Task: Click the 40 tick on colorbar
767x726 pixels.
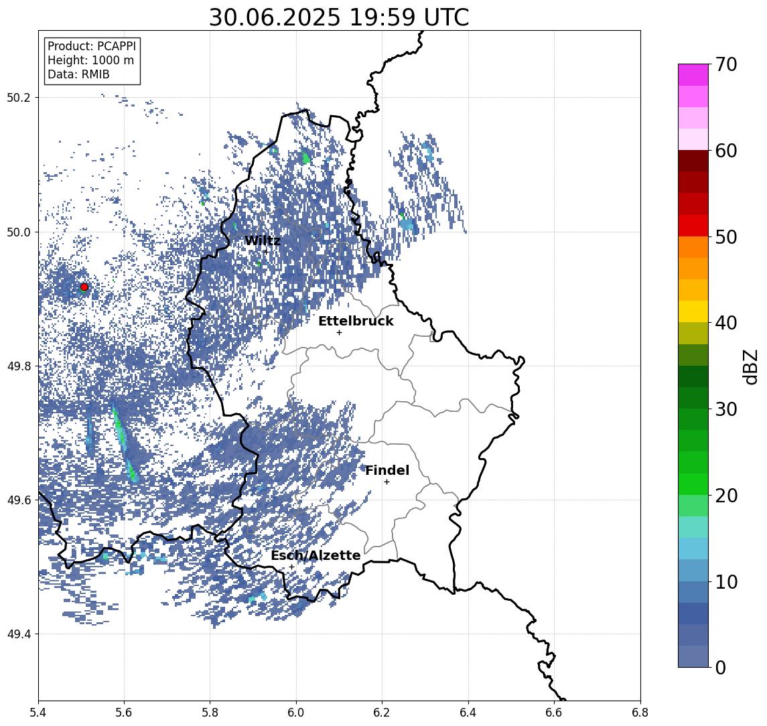Action: click(726, 323)
